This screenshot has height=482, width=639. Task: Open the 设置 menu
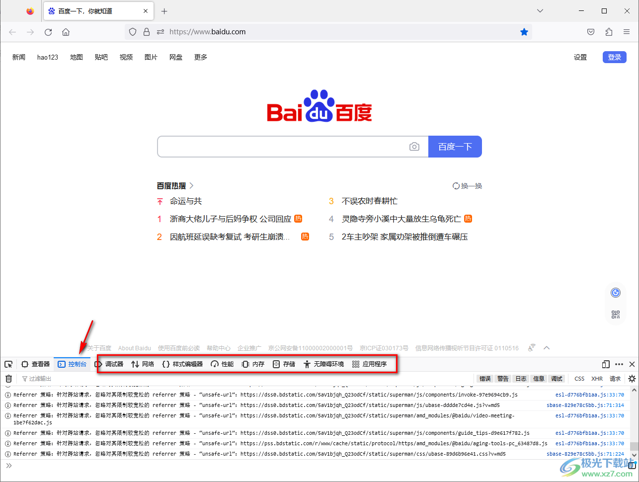point(580,57)
